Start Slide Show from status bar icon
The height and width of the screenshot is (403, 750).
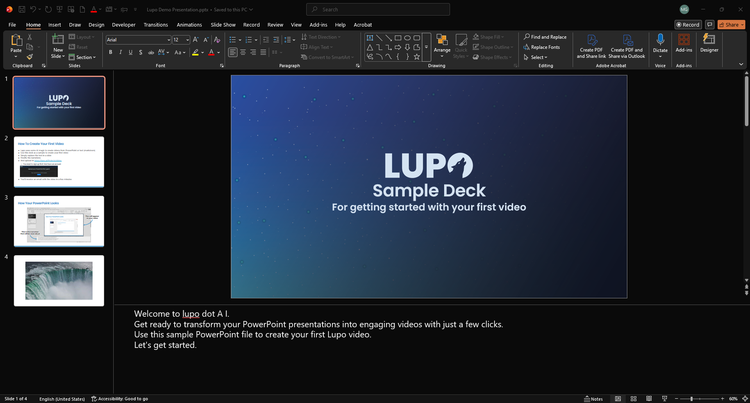click(664, 399)
